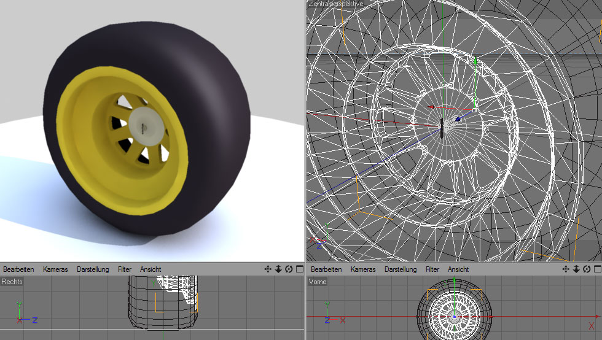Open Darstellung menu in the Rechts viewport

tap(93, 269)
